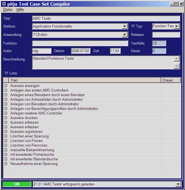Expand the status message history dropdown
This screenshot has height=190, width=185.
[178, 184]
